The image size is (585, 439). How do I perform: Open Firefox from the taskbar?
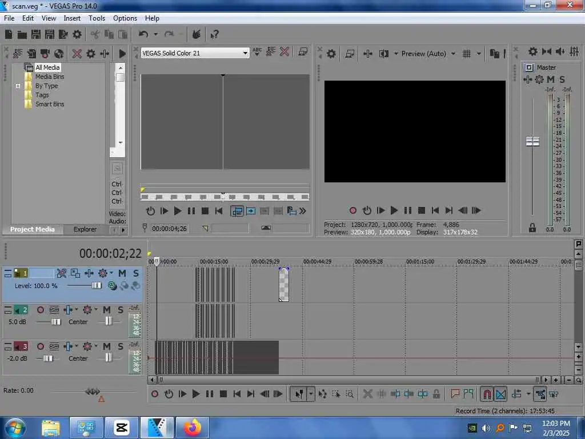[x=192, y=428]
